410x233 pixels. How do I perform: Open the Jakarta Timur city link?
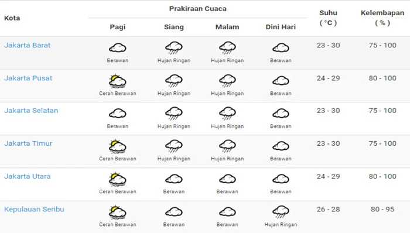[28, 143]
